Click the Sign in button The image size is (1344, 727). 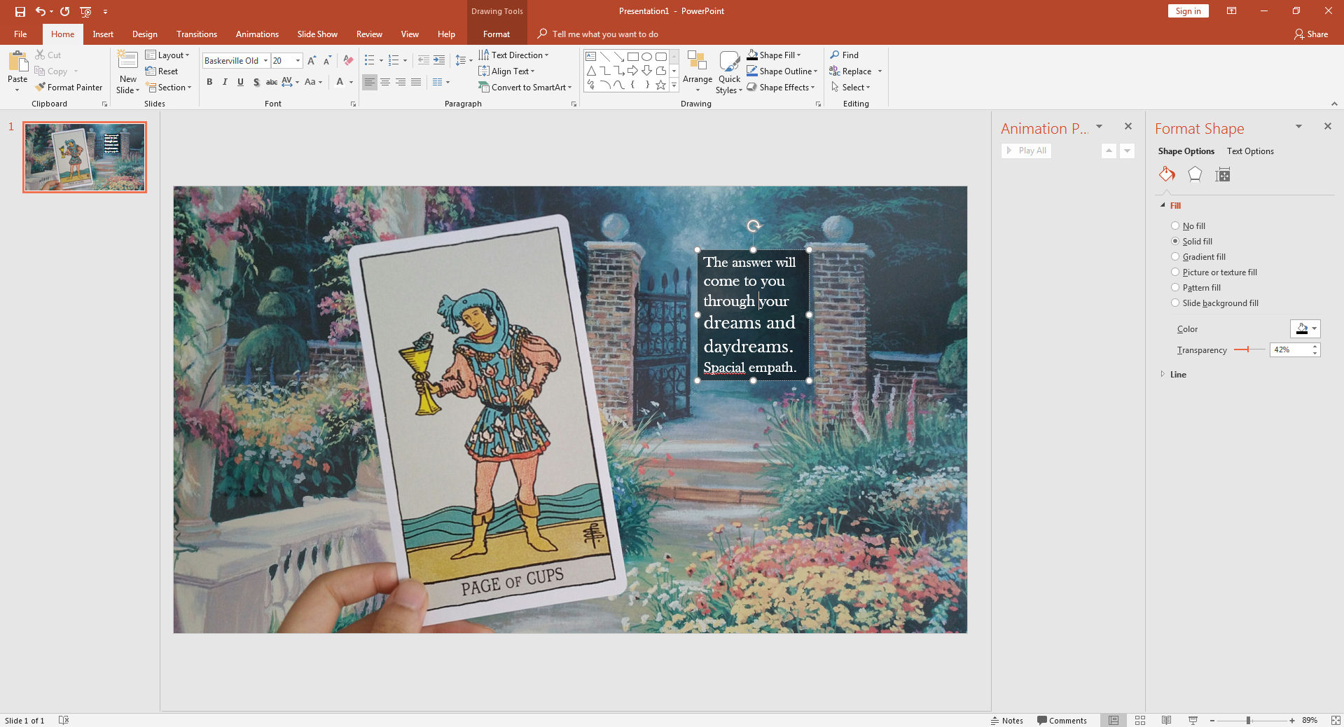click(1188, 11)
